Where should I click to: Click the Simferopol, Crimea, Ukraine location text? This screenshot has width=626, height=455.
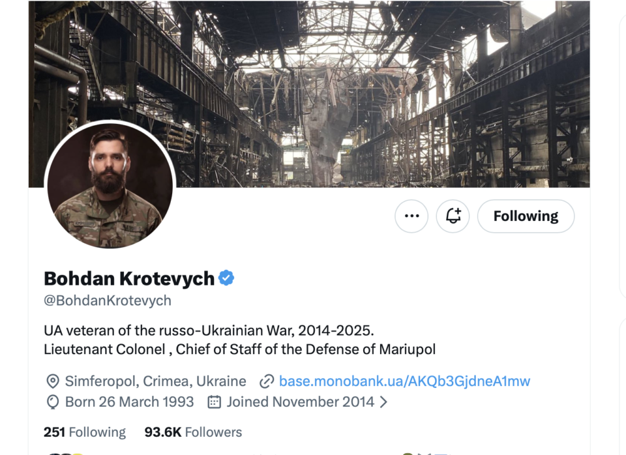pyautogui.click(x=155, y=381)
